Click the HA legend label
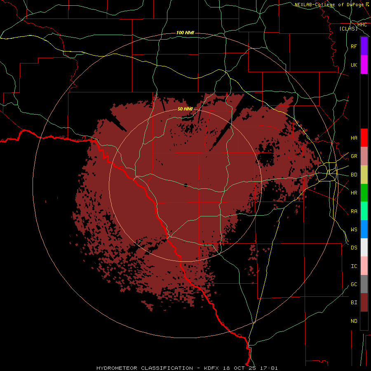Viewport: 371px width, 371px height. point(354,138)
